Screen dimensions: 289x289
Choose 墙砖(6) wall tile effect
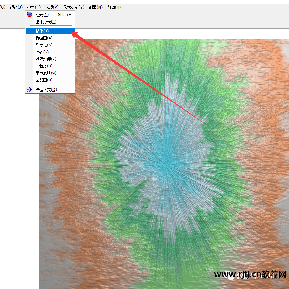point(42,52)
